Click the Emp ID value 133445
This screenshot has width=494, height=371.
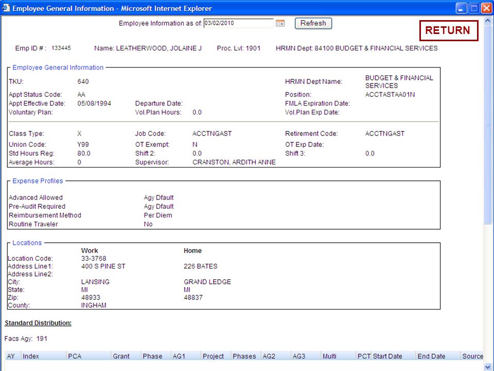(x=61, y=48)
